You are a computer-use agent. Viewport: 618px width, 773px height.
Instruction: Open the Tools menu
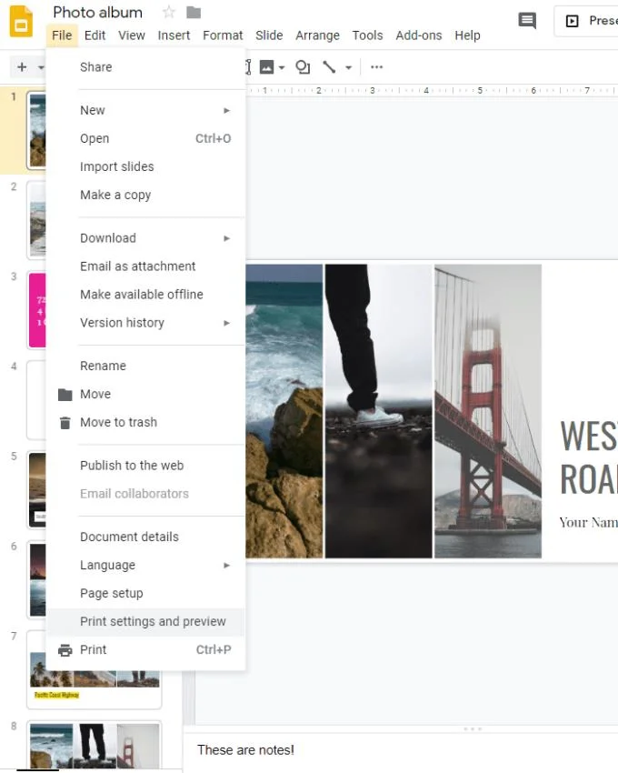point(367,35)
